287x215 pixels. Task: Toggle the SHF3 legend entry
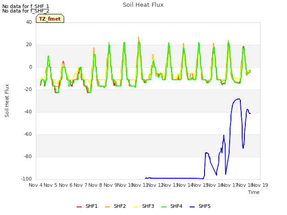click(143, 206)
